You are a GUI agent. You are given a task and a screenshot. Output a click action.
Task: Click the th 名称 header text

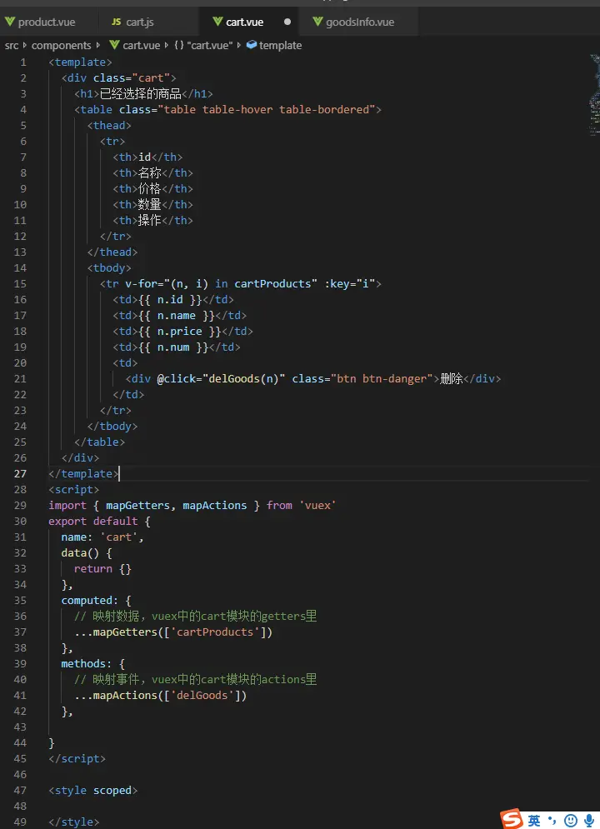point(150,173)
